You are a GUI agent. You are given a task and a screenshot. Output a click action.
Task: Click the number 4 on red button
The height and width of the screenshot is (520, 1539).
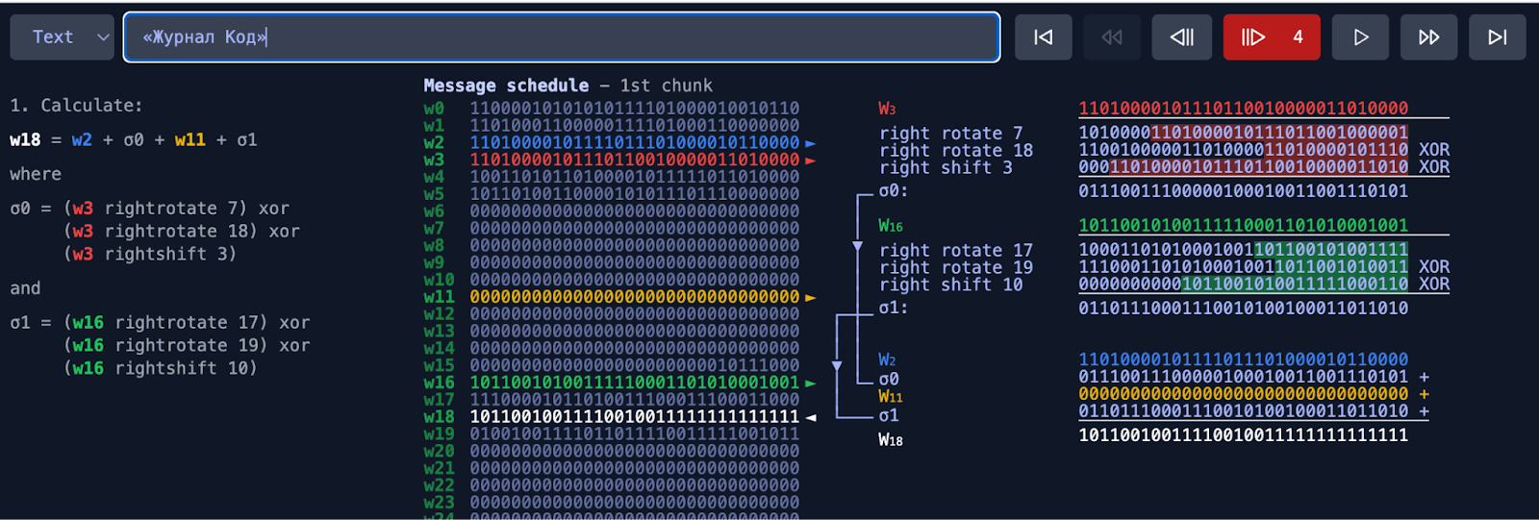(x=1298, y=37)
